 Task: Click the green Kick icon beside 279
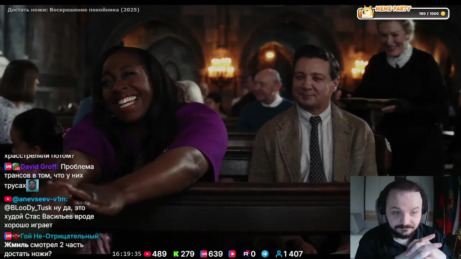point(176,254)
